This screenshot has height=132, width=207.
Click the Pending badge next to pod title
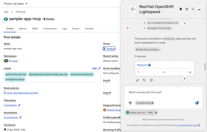click(49, 19)
